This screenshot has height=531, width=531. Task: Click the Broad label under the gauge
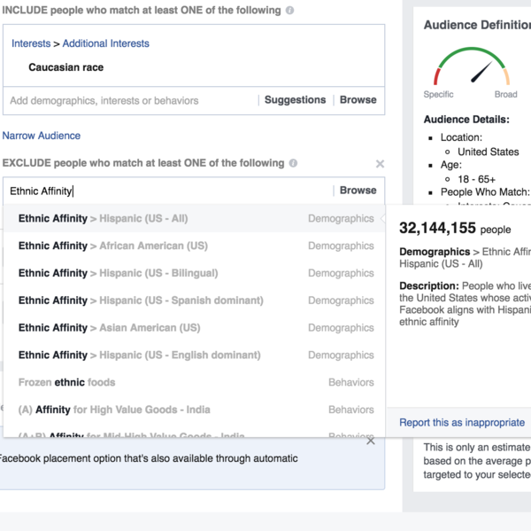point(505,94)
